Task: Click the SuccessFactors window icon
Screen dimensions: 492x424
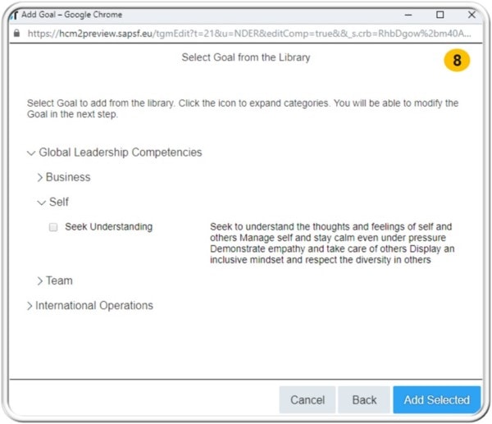Action: click(x=14, y=15)
